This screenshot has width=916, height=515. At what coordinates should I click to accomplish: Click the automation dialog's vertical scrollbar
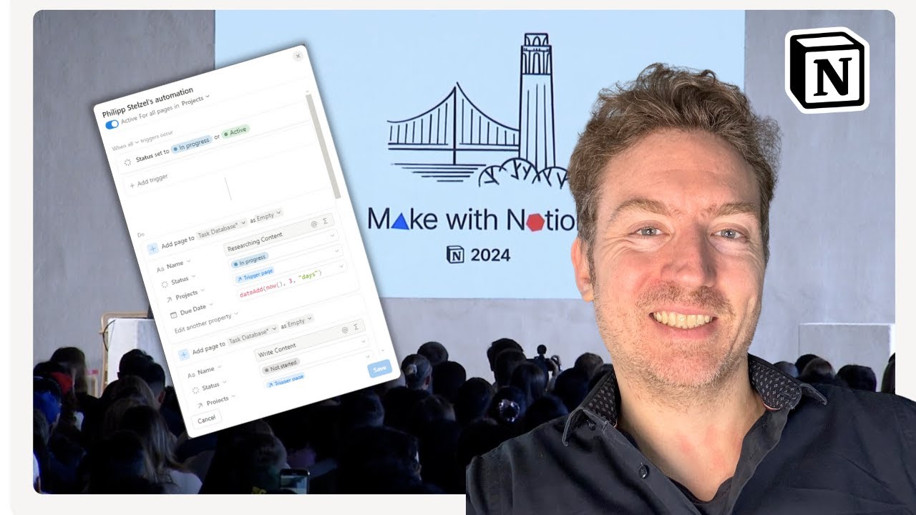pos(323,146)
